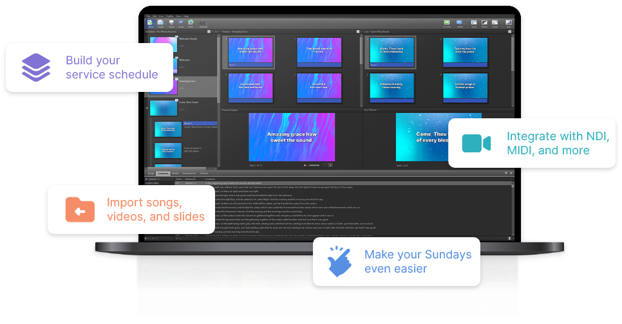Screen dimensions: 622x324
Task: Open the Profiles menu
Action: click(x=170, y=16)
